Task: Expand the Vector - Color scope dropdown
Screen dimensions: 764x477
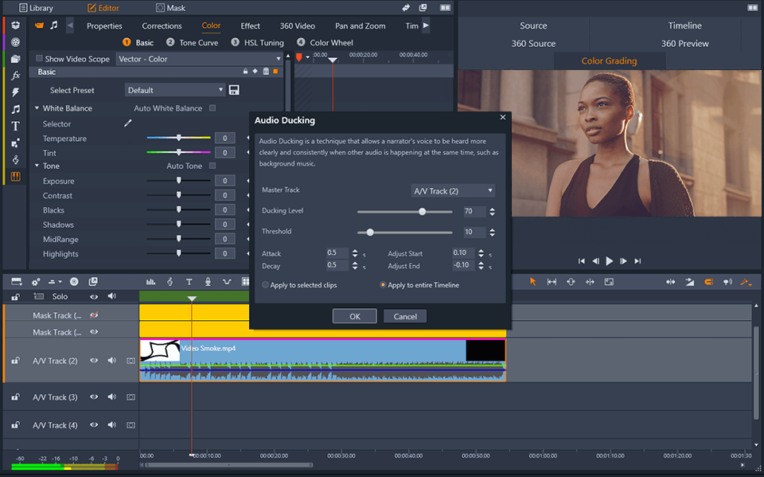Action: [x=199, y=59]
